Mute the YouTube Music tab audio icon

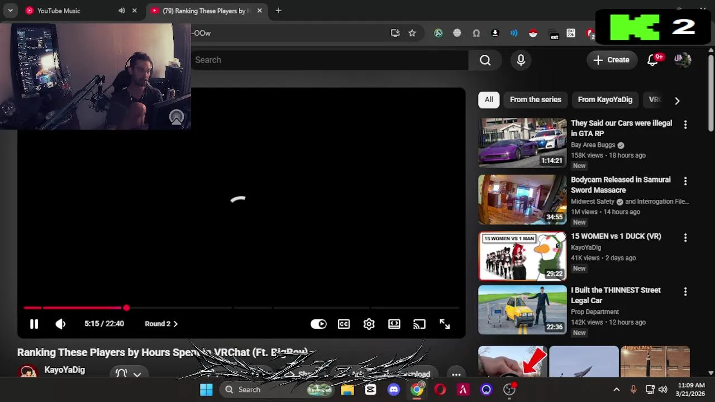[x=122, y=11]
